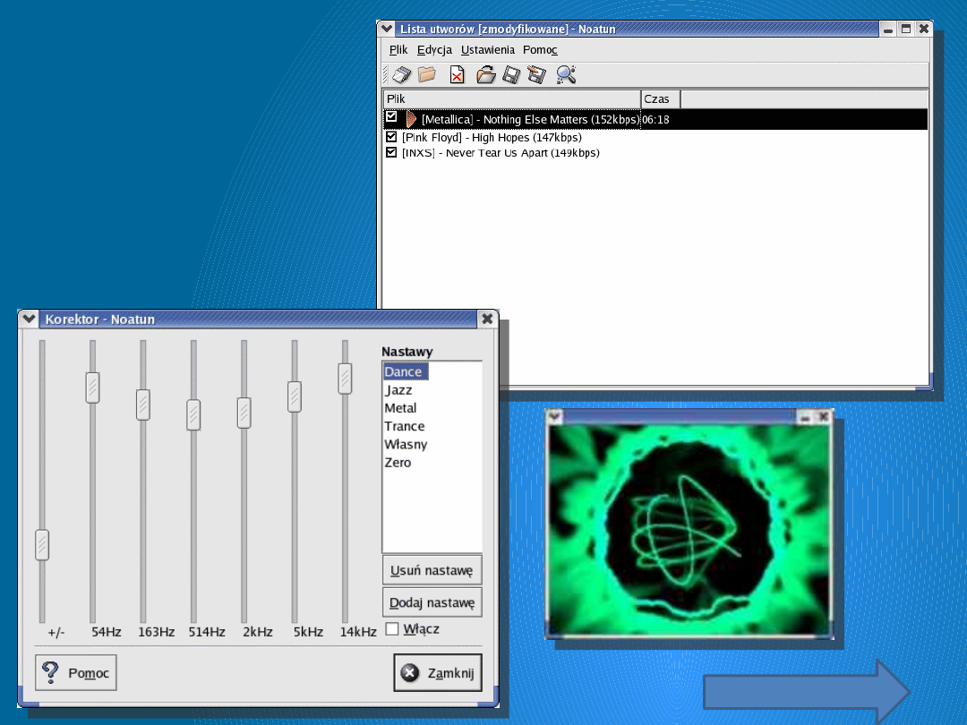Click the open playlist folder icon
The image size is (967, 725).
point(485,75)
